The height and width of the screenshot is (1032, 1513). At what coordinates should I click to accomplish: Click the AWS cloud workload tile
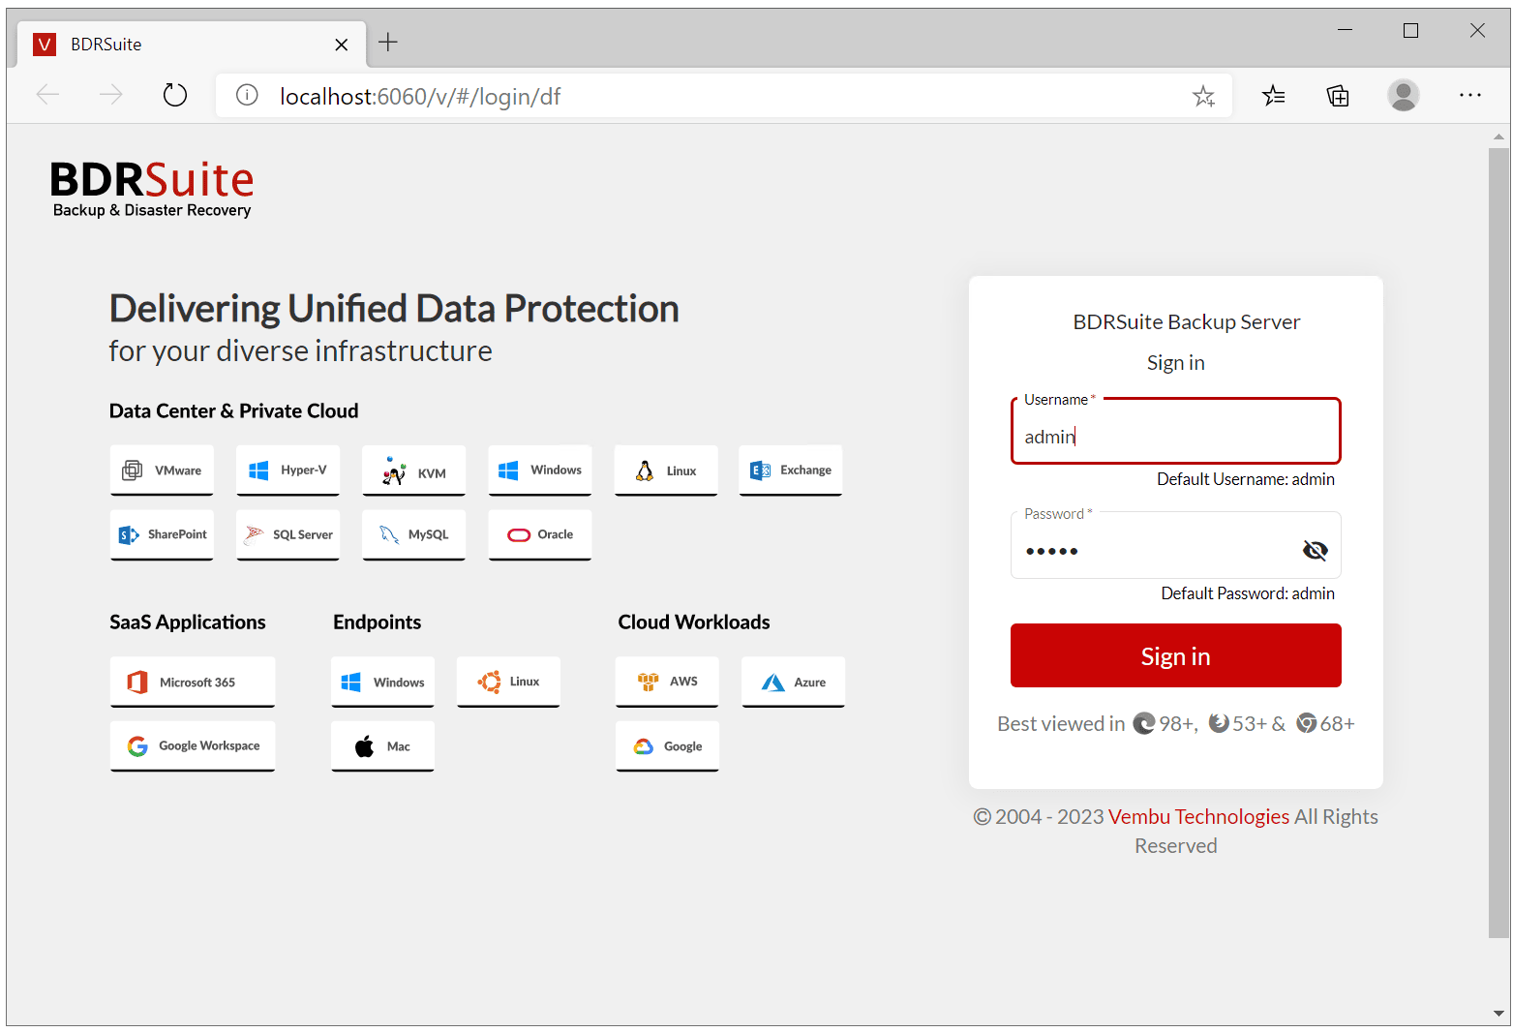667,682
